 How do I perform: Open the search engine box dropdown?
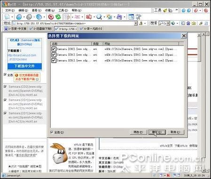pos(168,23)
